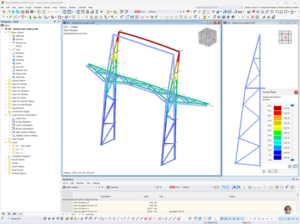
Task: Click the Print icon in top toolbar
Action: point(32,12)
